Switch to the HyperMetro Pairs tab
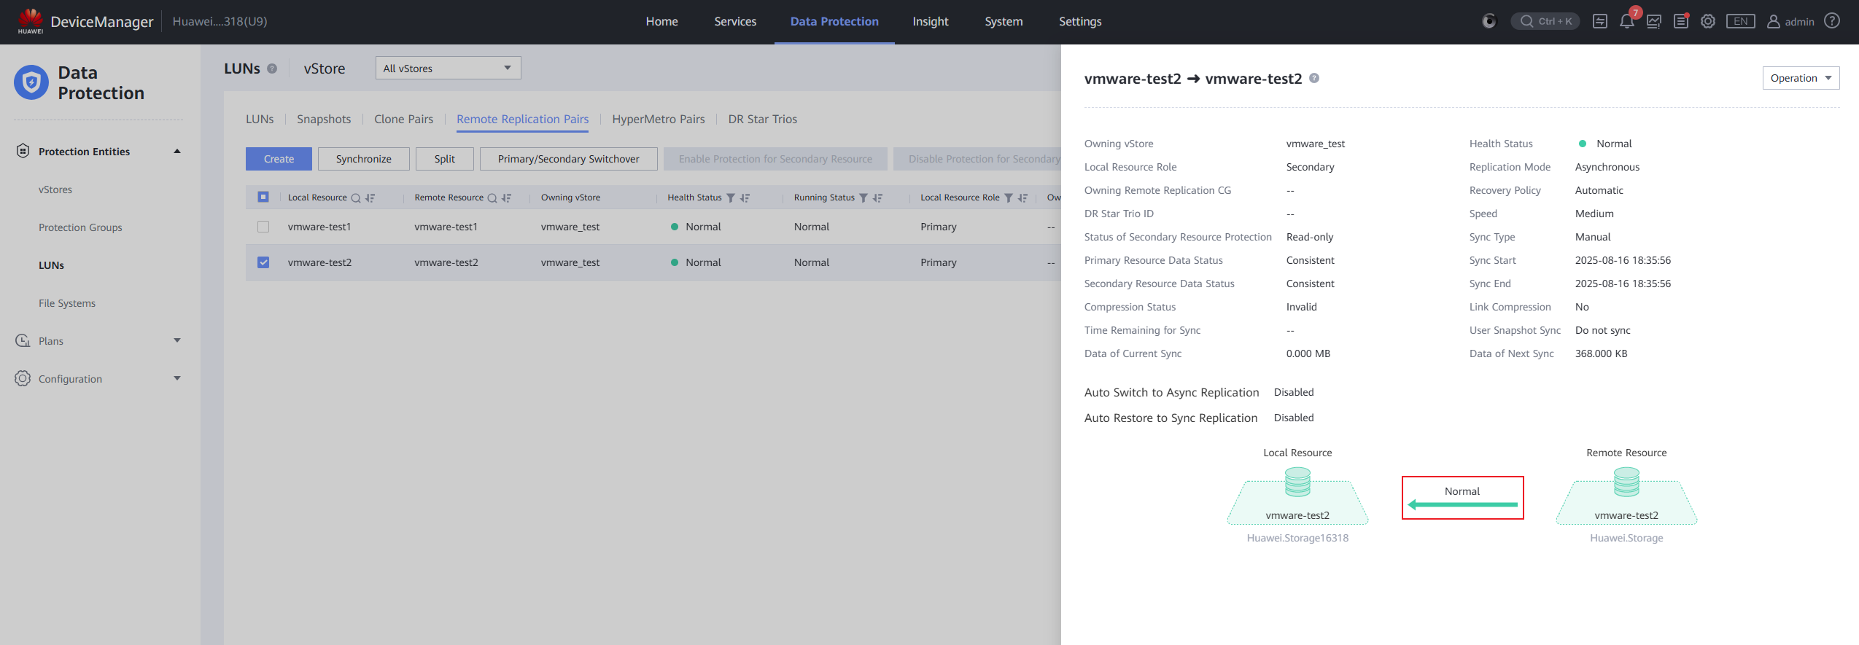 tap(658, 119)
